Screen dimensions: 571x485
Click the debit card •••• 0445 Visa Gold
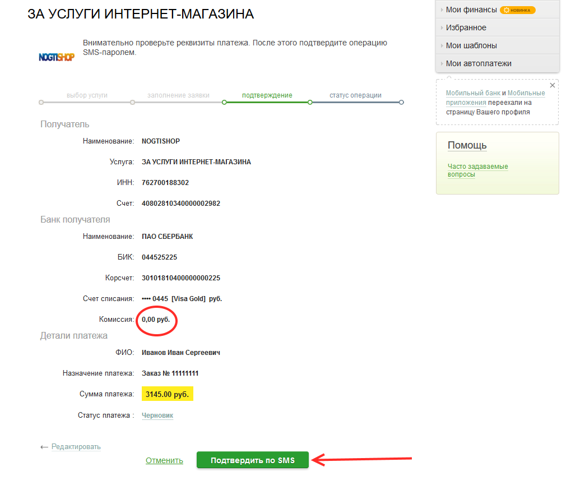click(x=182, y=299)
